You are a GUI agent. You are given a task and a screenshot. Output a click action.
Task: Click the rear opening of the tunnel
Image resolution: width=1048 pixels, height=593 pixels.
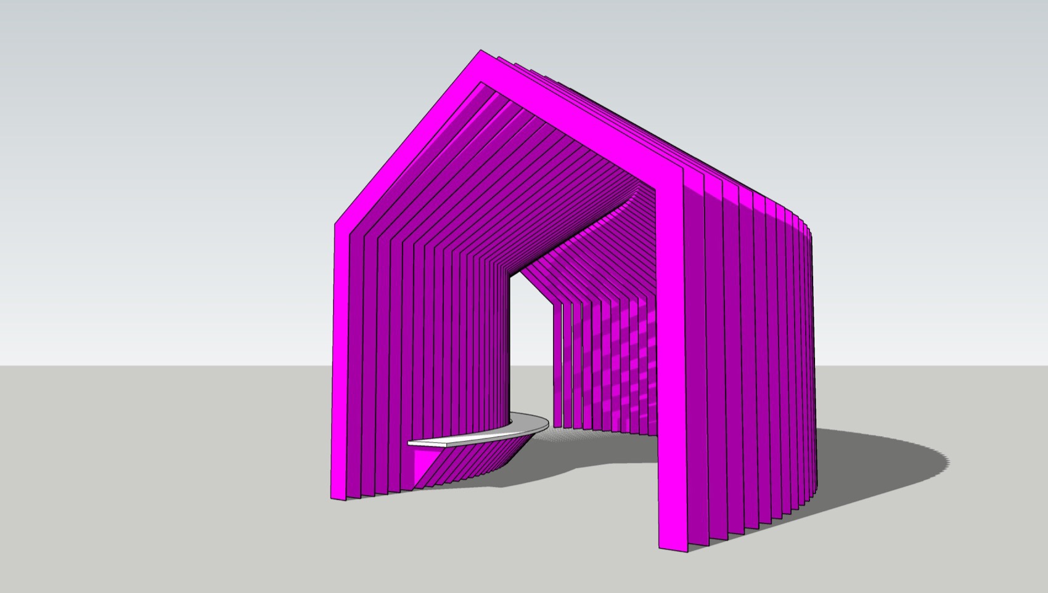coord(530,345)
